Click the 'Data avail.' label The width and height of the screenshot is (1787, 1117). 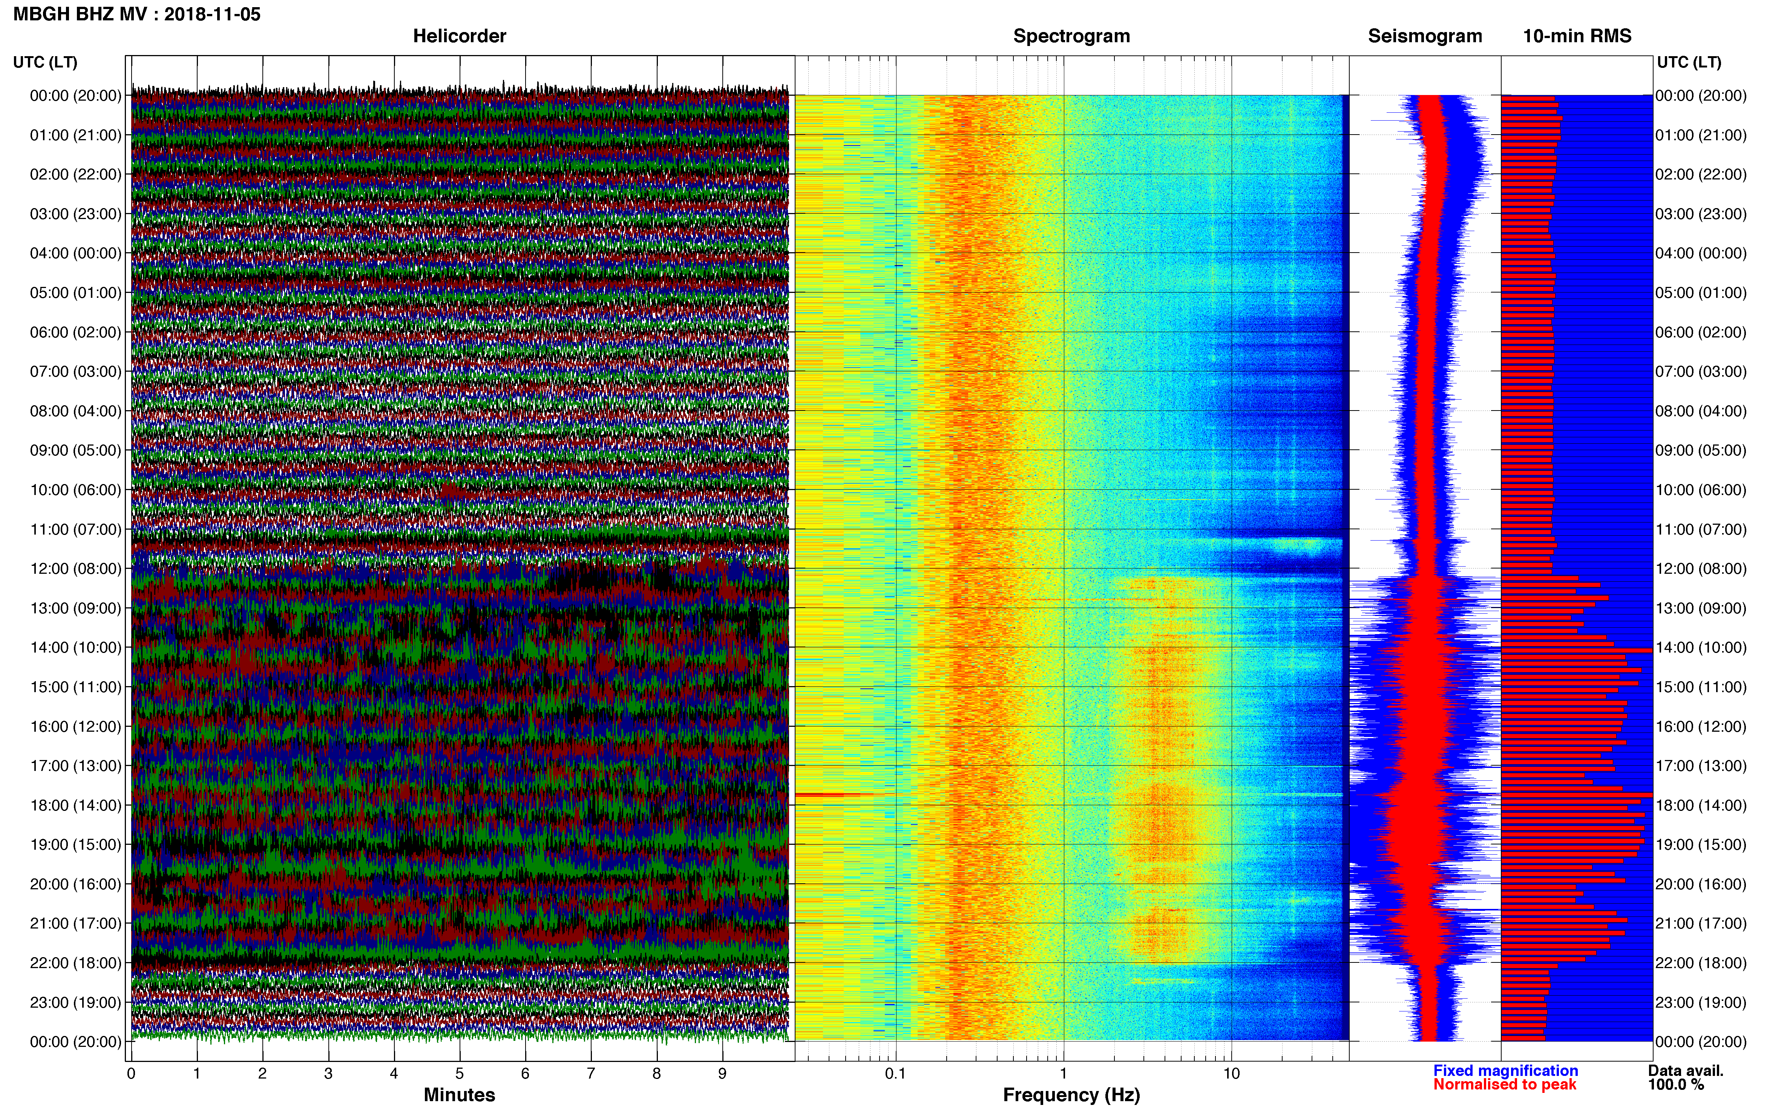(1685, 1071)
